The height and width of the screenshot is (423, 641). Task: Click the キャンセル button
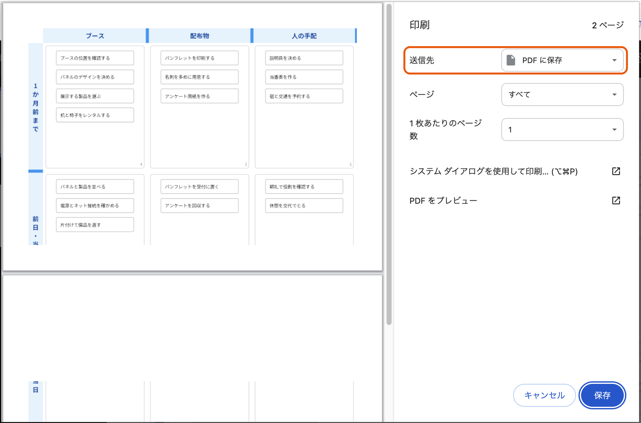coord(544,395)
